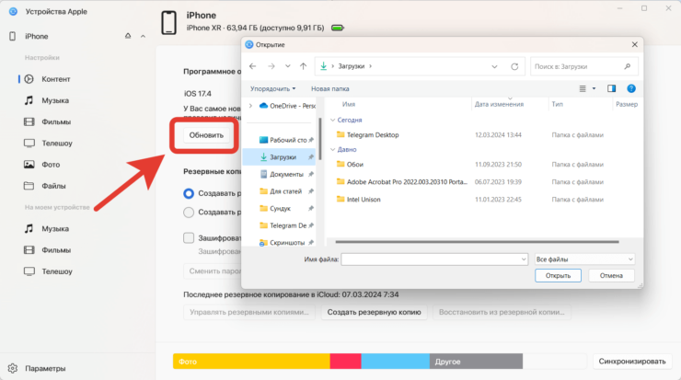681x380 pixels.
Task: Navigate back in the file dialog
Action: pyautogui.click(x=253, y=66)
